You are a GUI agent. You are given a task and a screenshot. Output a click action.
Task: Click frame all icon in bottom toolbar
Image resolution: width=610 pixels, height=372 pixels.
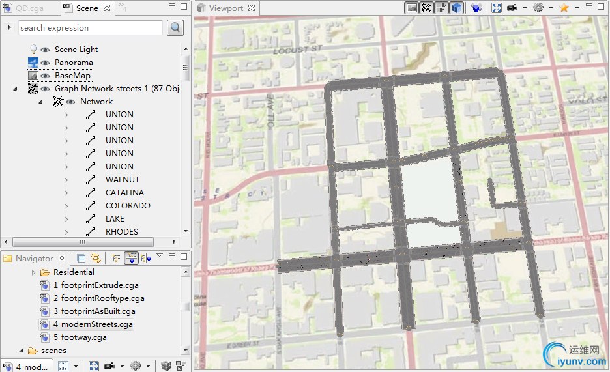coord(94,365)
